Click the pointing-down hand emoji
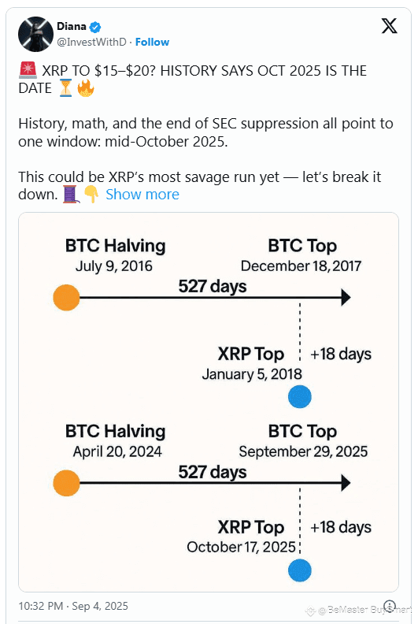This screenshot has height=624, width=418. 91,195
